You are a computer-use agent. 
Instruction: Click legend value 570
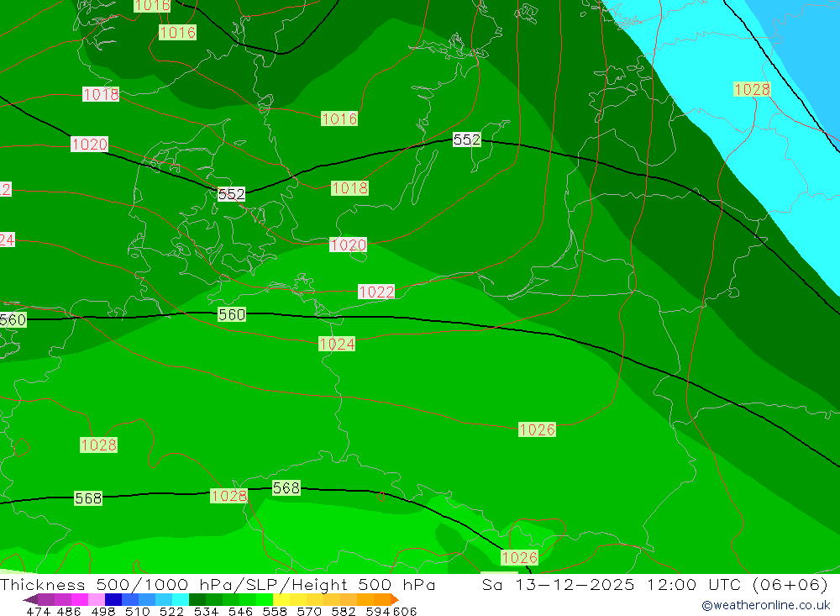click(x=308, y=611)
